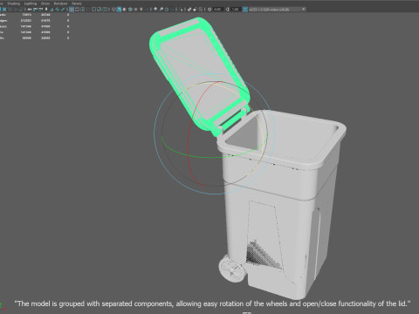The height and width of the screenshot is (314, 419).
Task: Toggle viewport shadows icon
Action: [148, 10]
